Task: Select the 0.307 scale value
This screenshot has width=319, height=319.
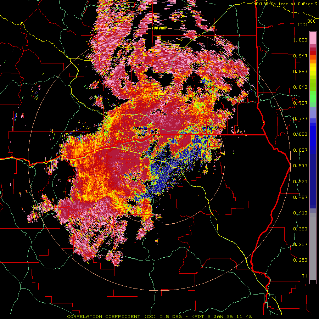Action: pyautogui.click(x=300, y=244)
